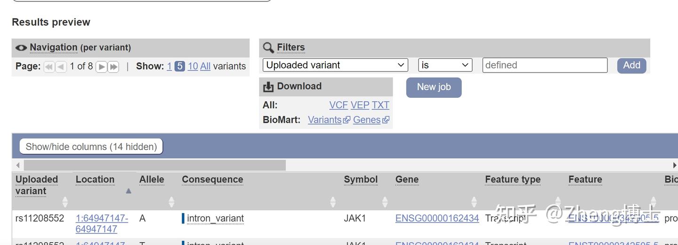Jump to the last results page
Viewport: 678px width, 245px height.
[x=113, y=67]
